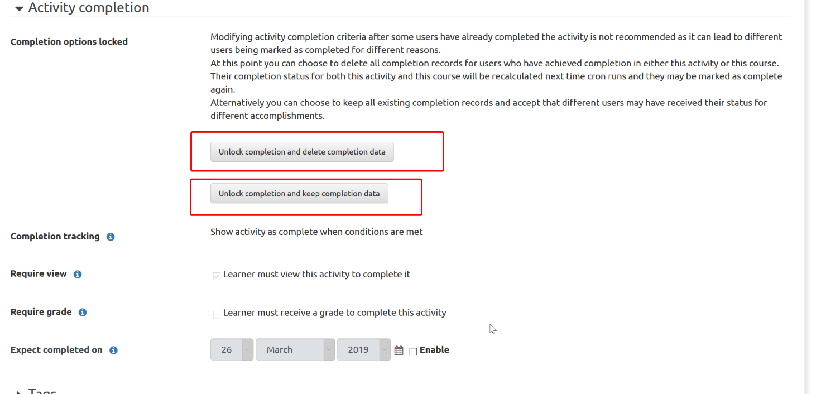Viewport: 821px width, 394px height.
Task: Click the Tags section heading text
Action: [42, 392]
